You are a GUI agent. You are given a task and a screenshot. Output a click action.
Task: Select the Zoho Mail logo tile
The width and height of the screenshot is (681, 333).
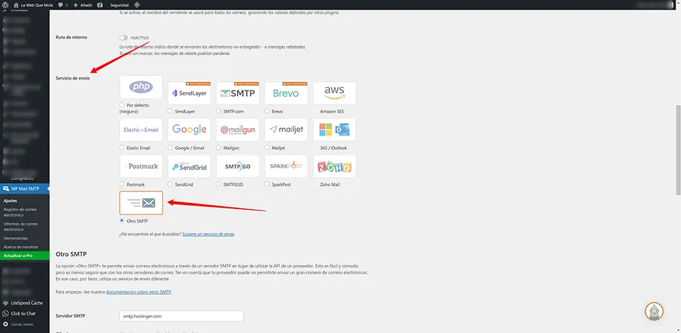[334, 167]
